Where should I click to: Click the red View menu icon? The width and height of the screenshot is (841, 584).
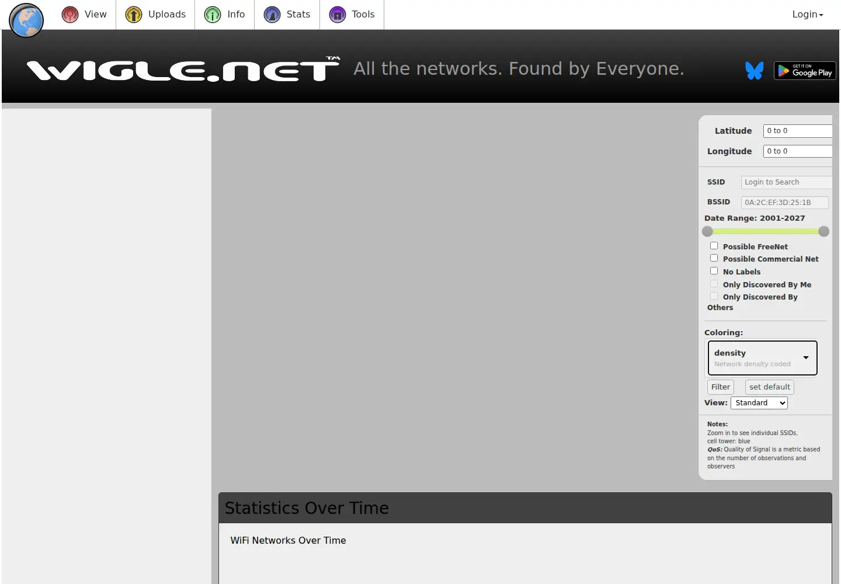70,15
